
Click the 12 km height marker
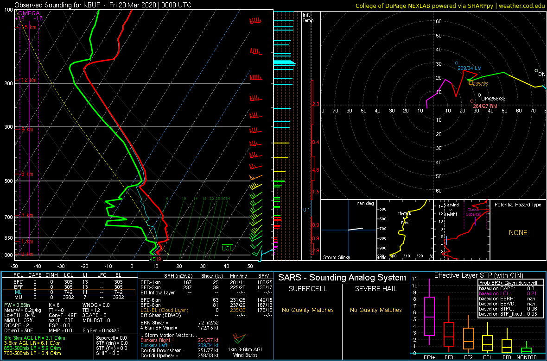pos(29,80)
